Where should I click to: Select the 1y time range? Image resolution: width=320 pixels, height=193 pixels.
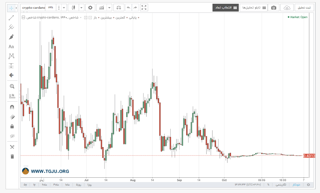tap(34, 185)
